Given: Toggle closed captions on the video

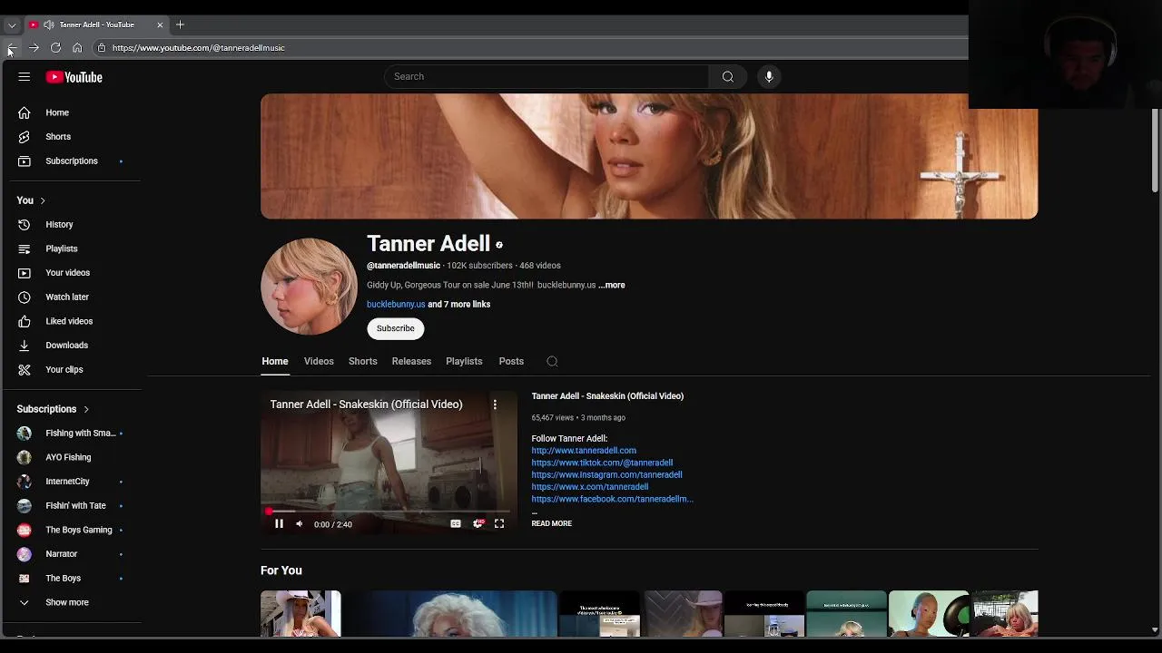Looking at the screenshot, I should tap(456, 524).
